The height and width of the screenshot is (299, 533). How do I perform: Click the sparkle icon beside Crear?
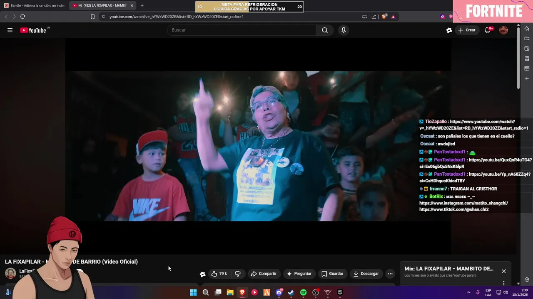pyautogui.click(x=449, y=30)
